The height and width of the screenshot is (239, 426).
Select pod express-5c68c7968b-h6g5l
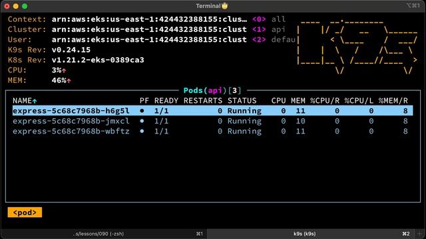tap(212, 111)
